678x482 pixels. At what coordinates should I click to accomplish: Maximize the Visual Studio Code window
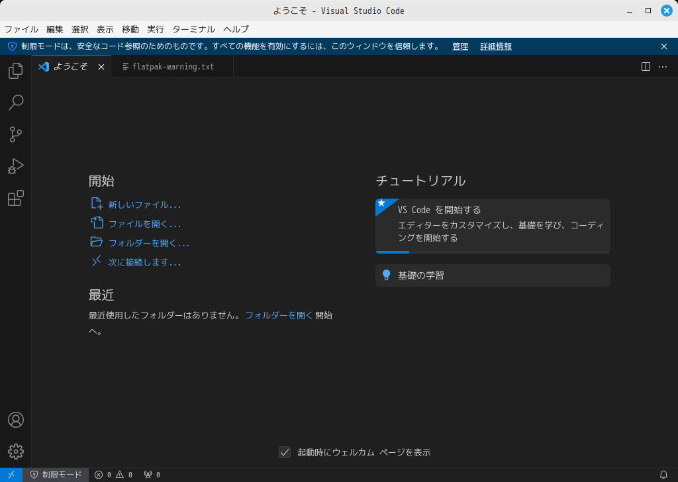click(x=648, y=11)
